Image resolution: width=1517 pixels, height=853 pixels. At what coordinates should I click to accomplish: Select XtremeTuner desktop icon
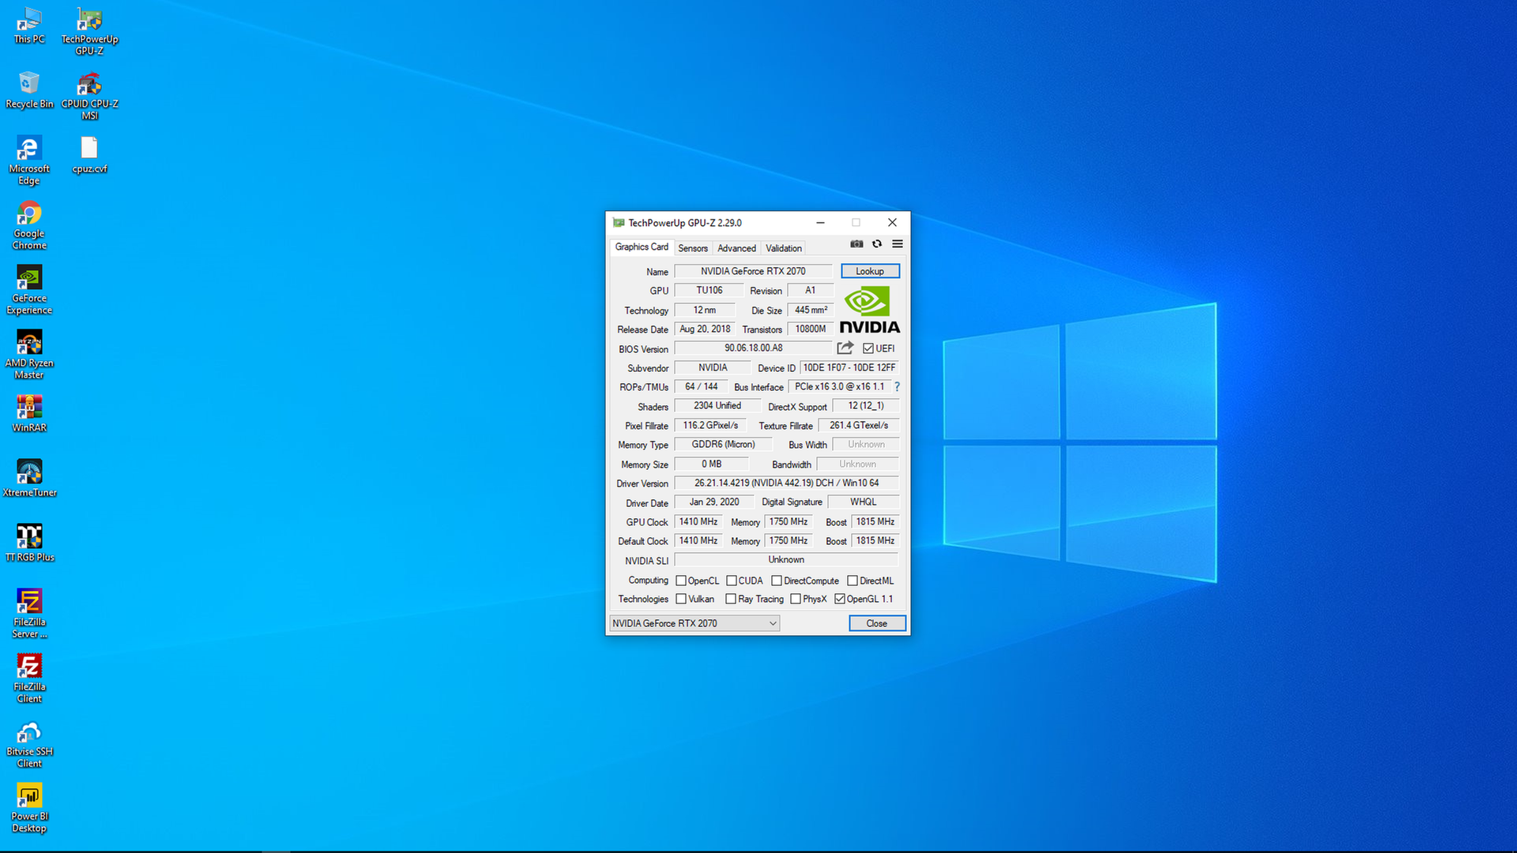(x=29, y=479)
